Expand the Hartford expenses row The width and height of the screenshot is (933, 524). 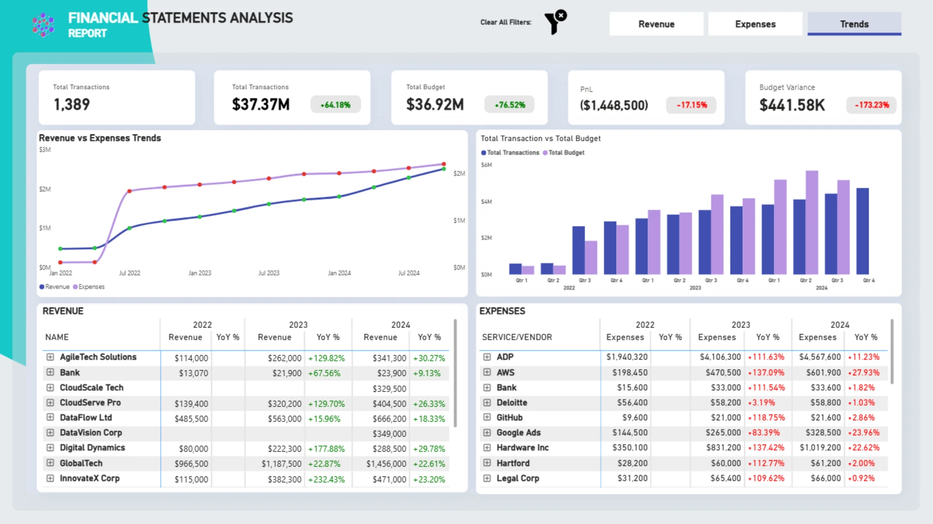487,463
